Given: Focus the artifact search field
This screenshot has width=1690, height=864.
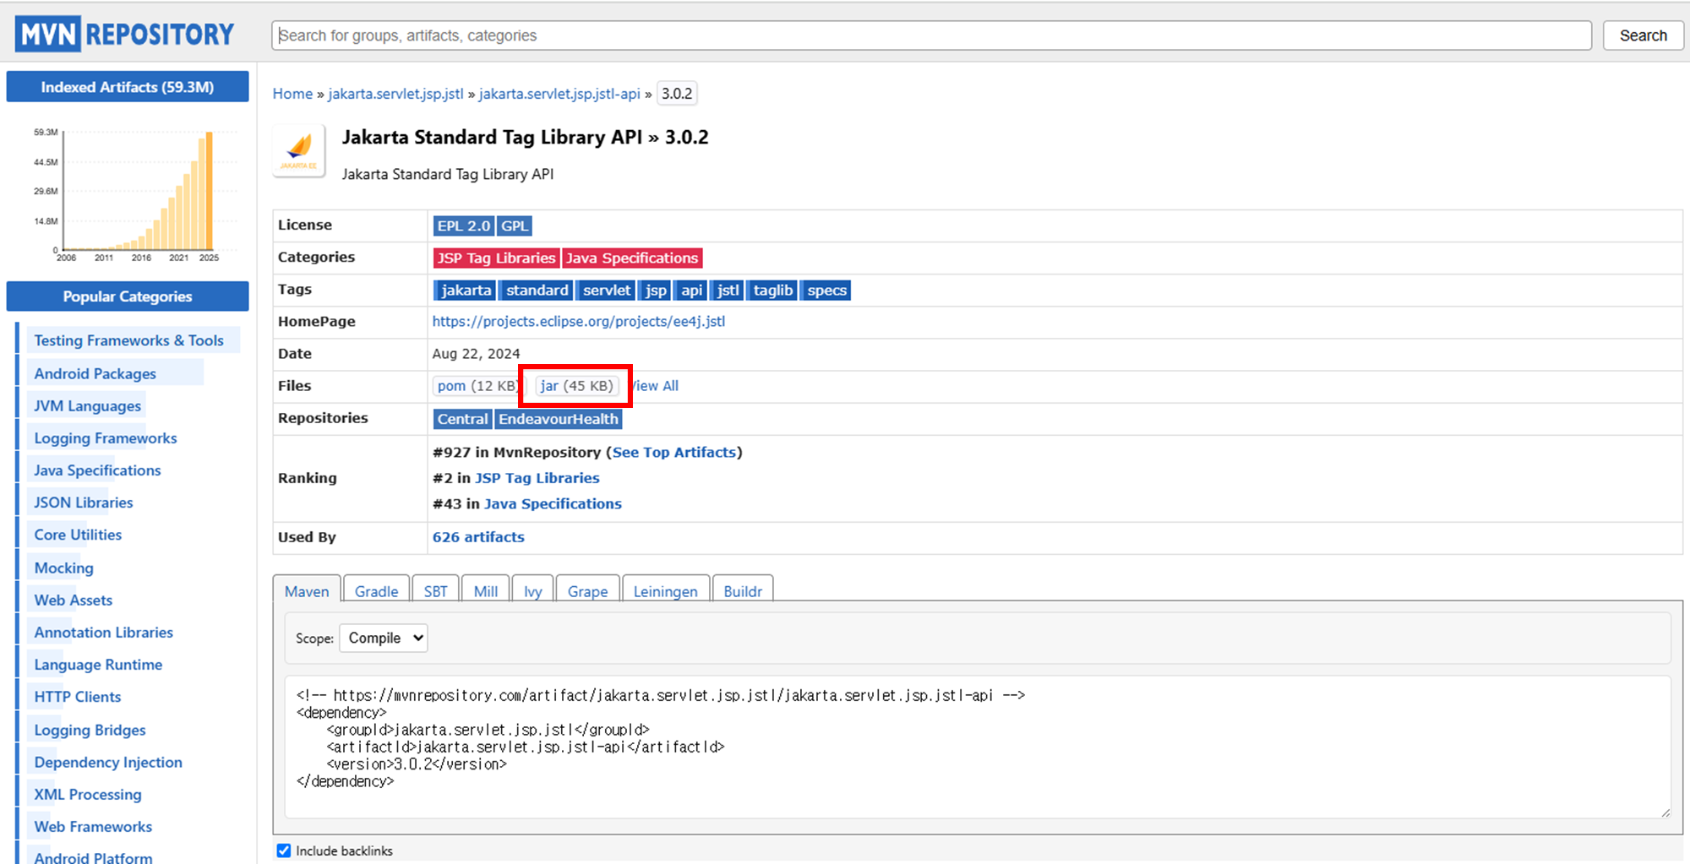Looking at the screenshot, I should tap(931, 35).
